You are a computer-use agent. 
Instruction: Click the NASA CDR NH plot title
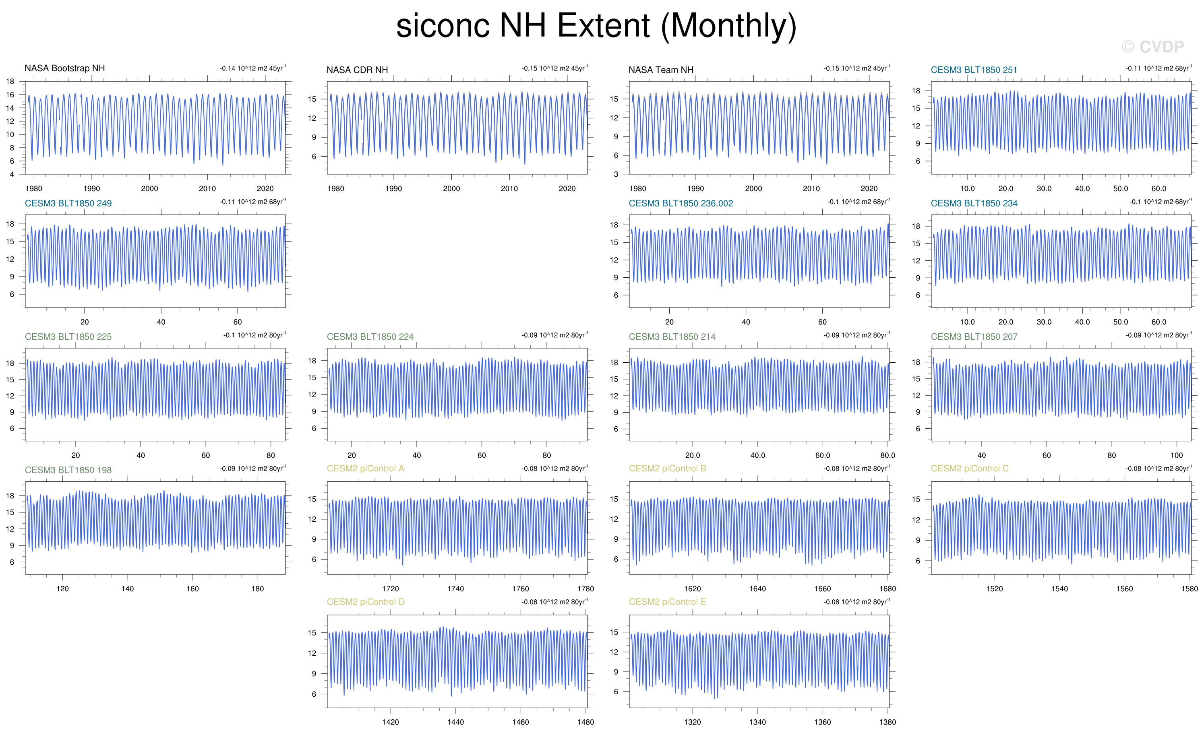(357, 70)
